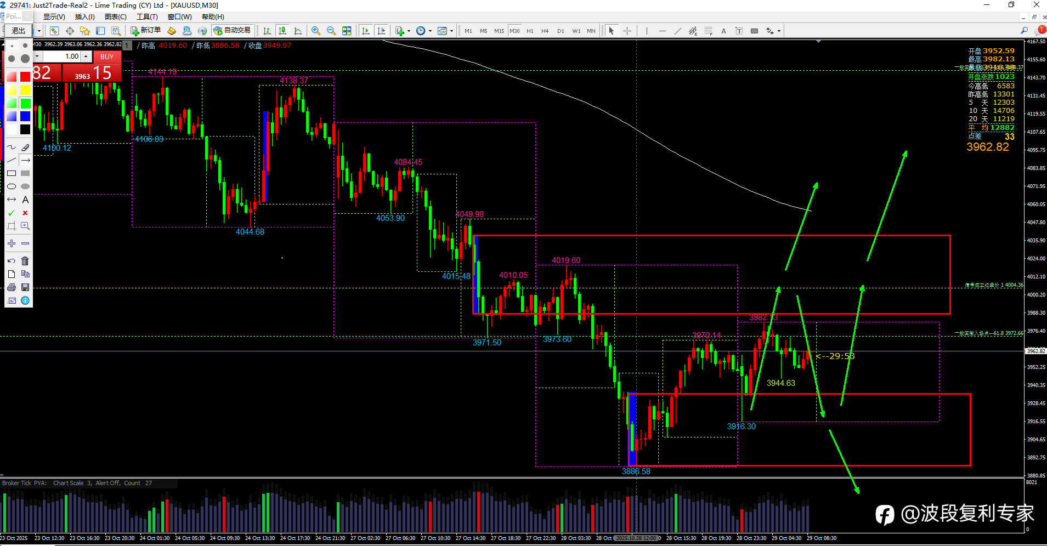The image size is (1047, 546).
Task: Select bar chart display icon
Action: point(267,31)
